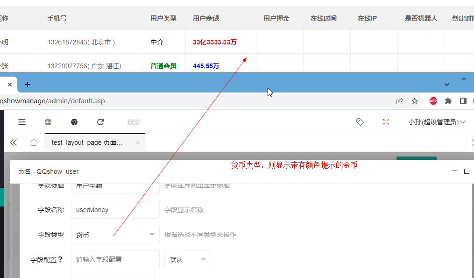Image resolution: width=474 pixels, height=278 pixels.
Task: Open the 默认 field config dropdown
Action: coord(187,259)
